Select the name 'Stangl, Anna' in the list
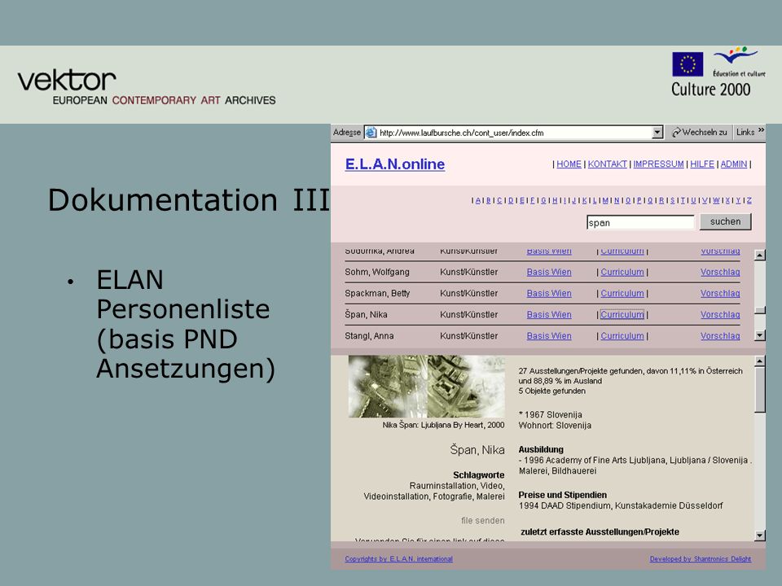782x586 pixels. pos(369,336)
